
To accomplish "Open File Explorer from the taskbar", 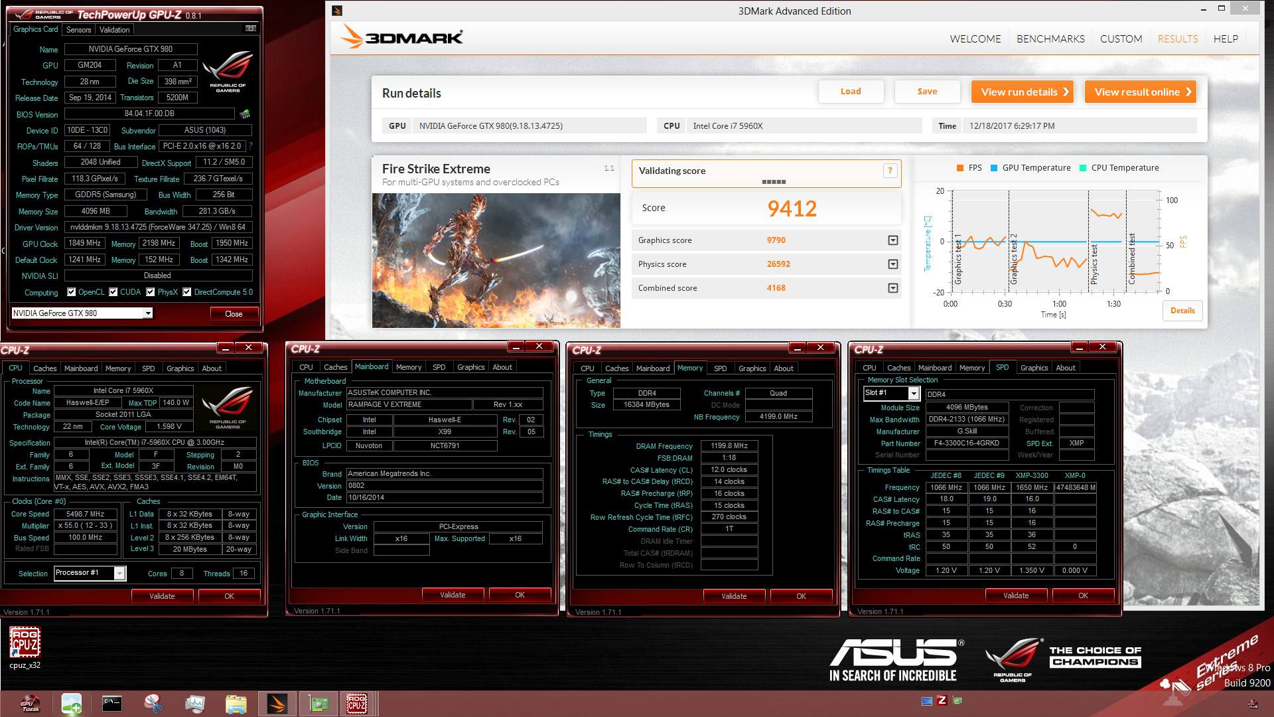I will [x=236, y=703].
